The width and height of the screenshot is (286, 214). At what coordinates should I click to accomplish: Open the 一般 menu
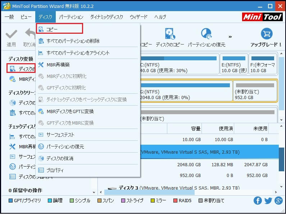tap(9, 17)
